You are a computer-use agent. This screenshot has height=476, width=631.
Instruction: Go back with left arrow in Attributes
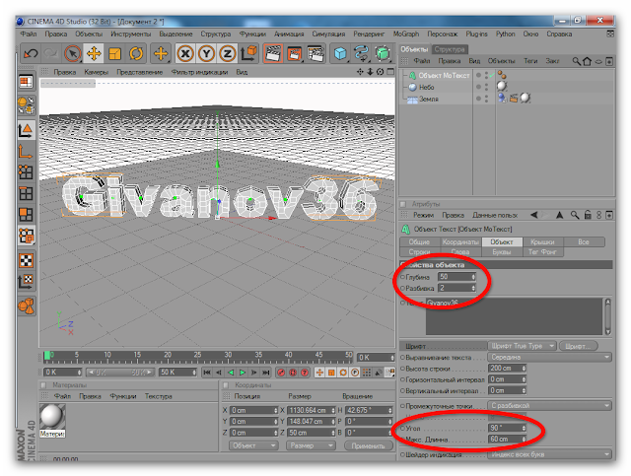pyautogui.click(x=534, y=215)
